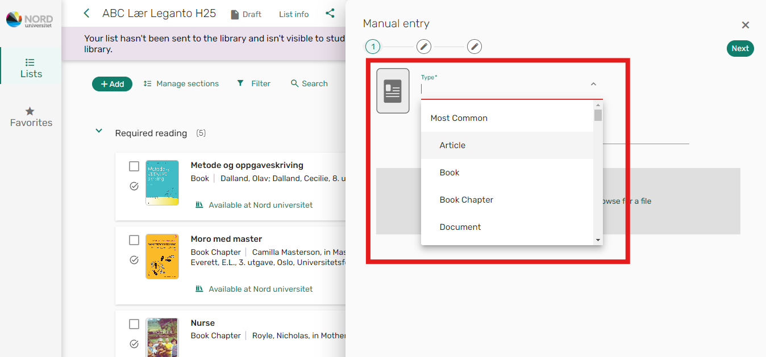Screen dimensions: 766x357
Task: Click availability icon under Metode og oppgaveskriving
Action: 199,205
